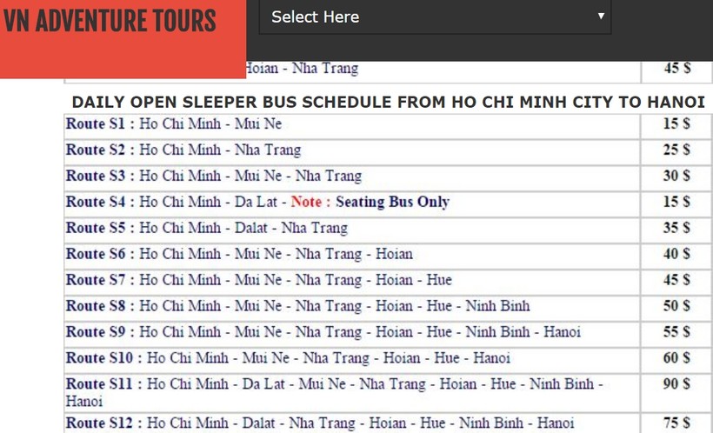713x433 pixels.
Task: Click the Daily Open Sleeper Bus Schedule heading
Action: coord(389,102)
